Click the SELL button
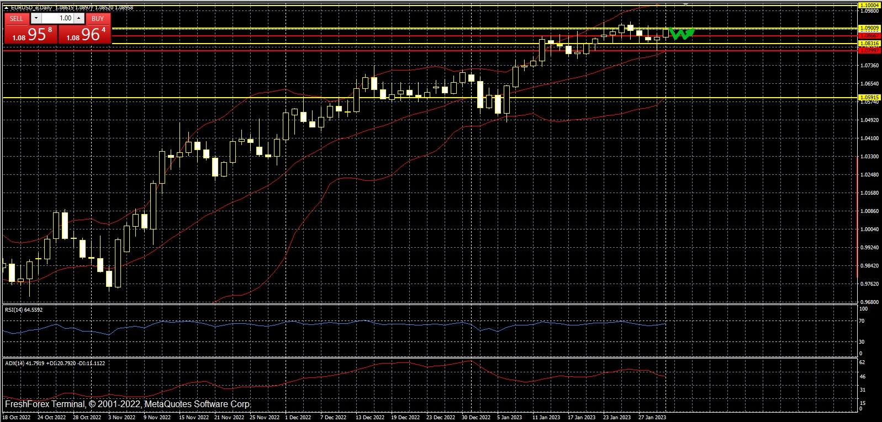 [x=17, y=18]
